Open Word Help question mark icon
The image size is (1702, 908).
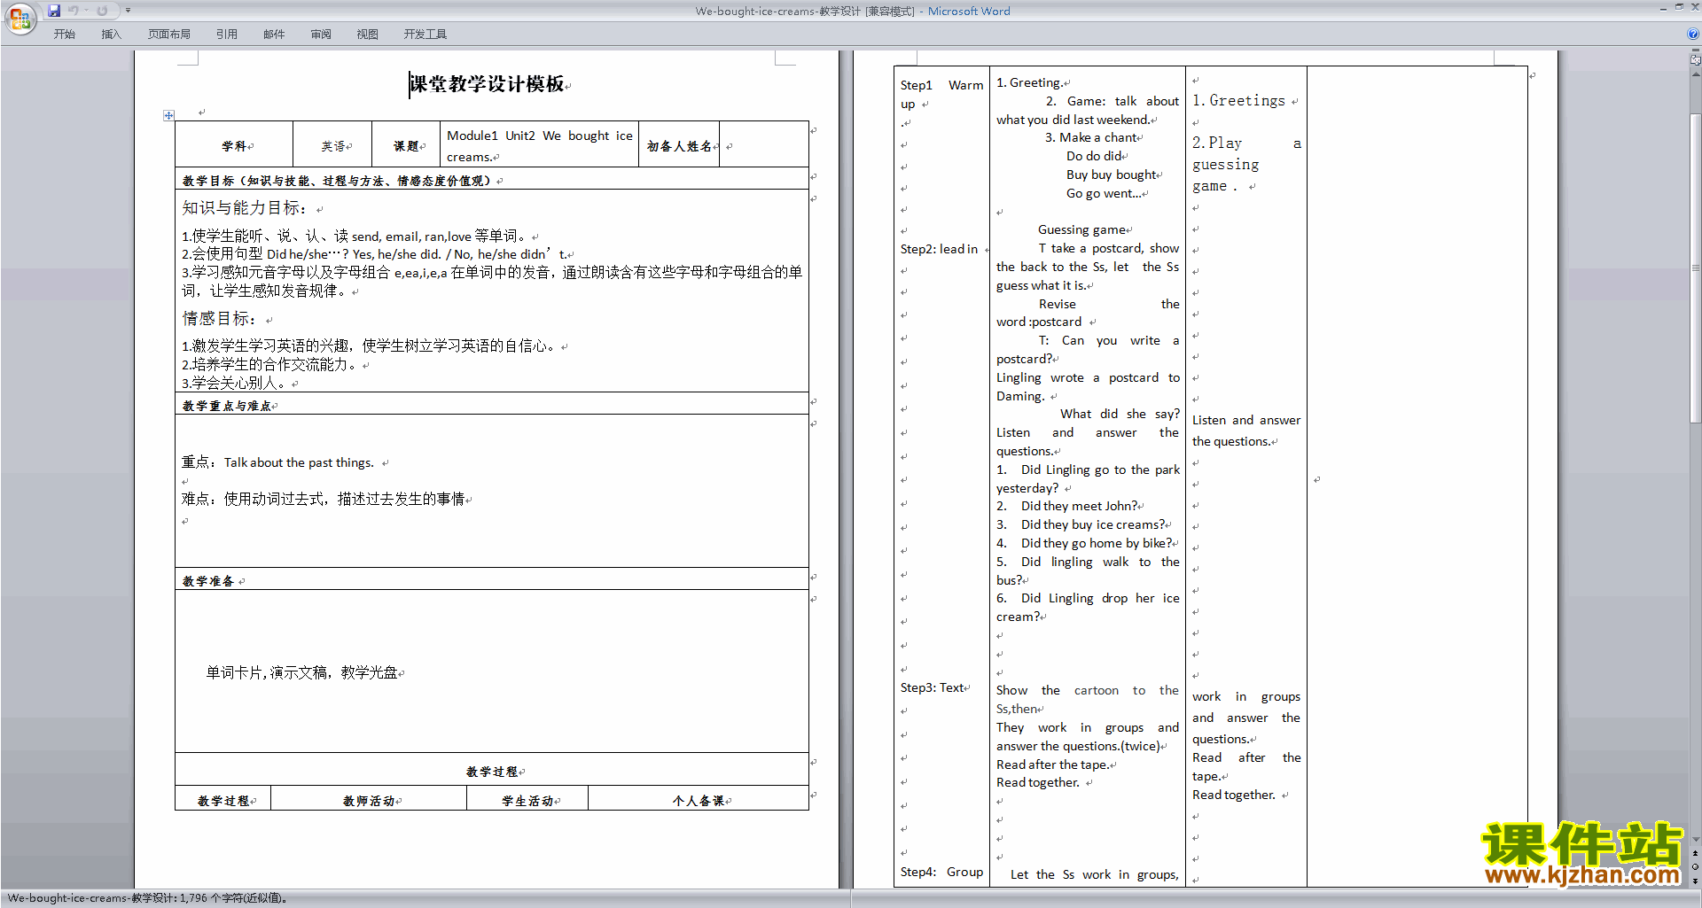pos(1693,35)
